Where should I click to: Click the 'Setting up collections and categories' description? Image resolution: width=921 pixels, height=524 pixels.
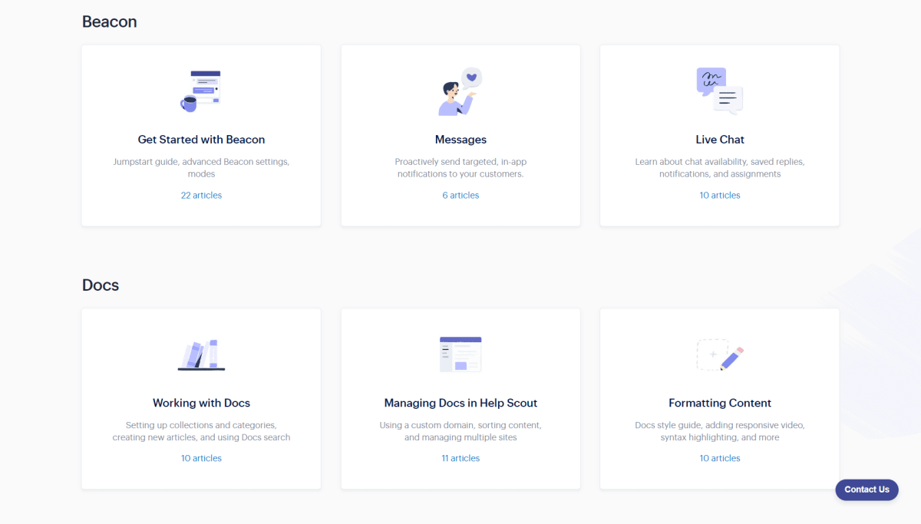point(201,431)
